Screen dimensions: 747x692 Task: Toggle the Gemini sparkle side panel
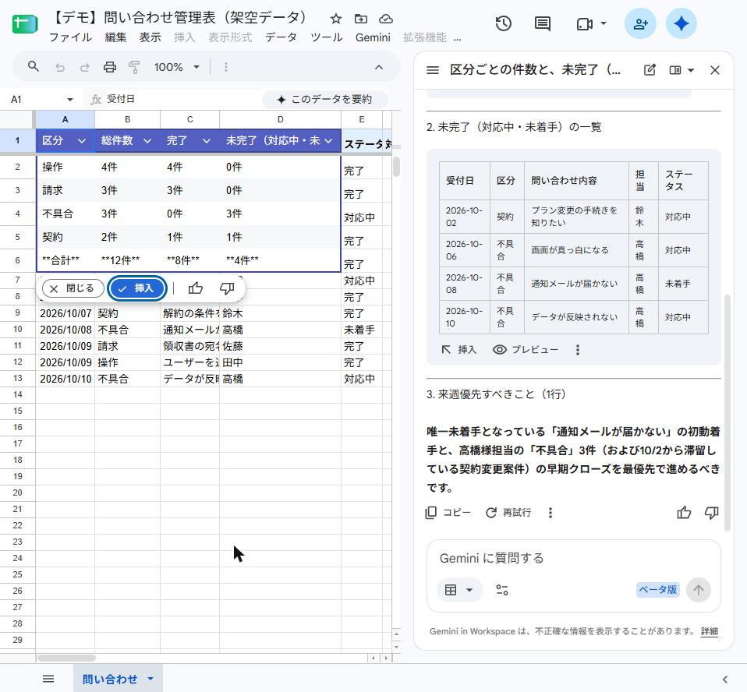tap(682, 23)
